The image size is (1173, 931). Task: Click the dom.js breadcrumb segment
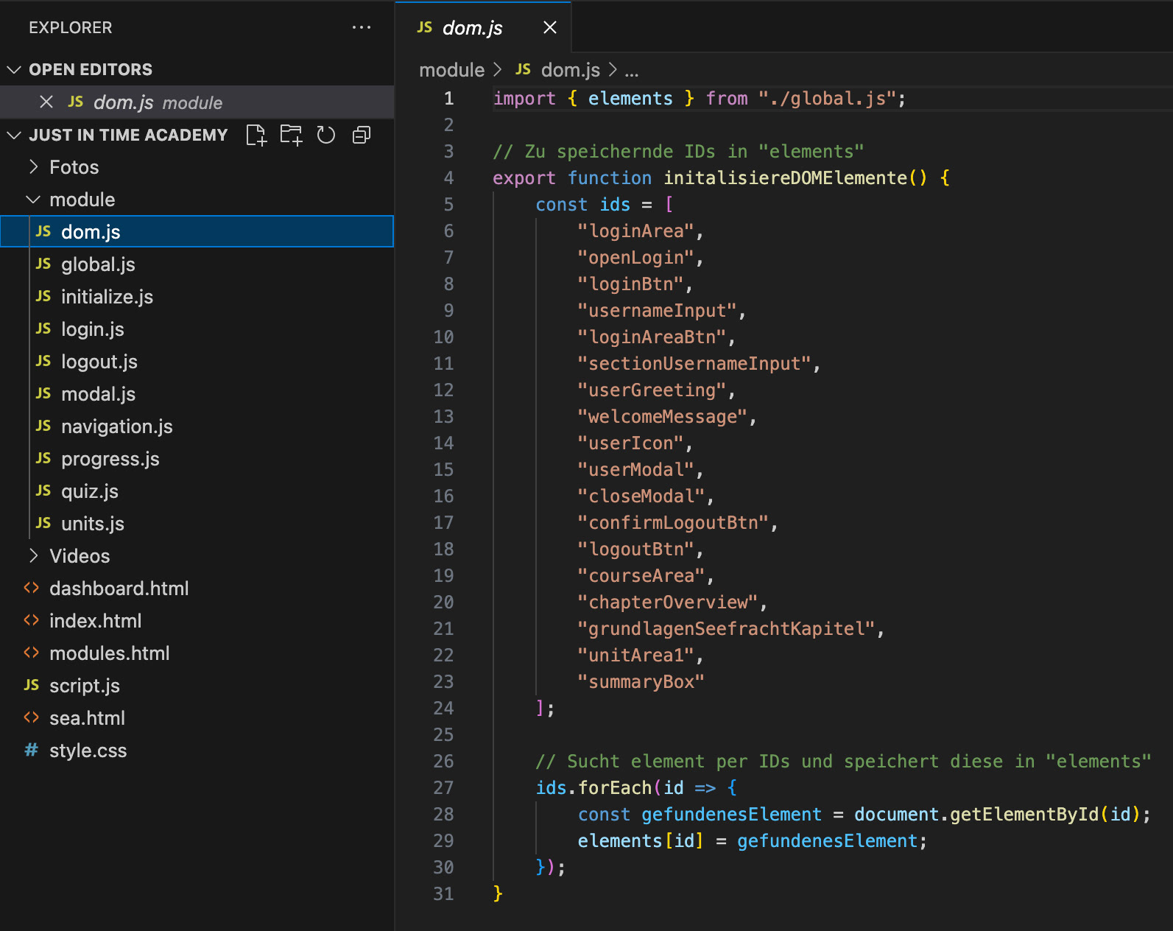571,70
